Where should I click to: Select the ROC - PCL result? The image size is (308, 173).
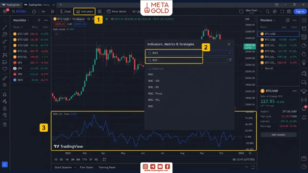pos(154,100)
